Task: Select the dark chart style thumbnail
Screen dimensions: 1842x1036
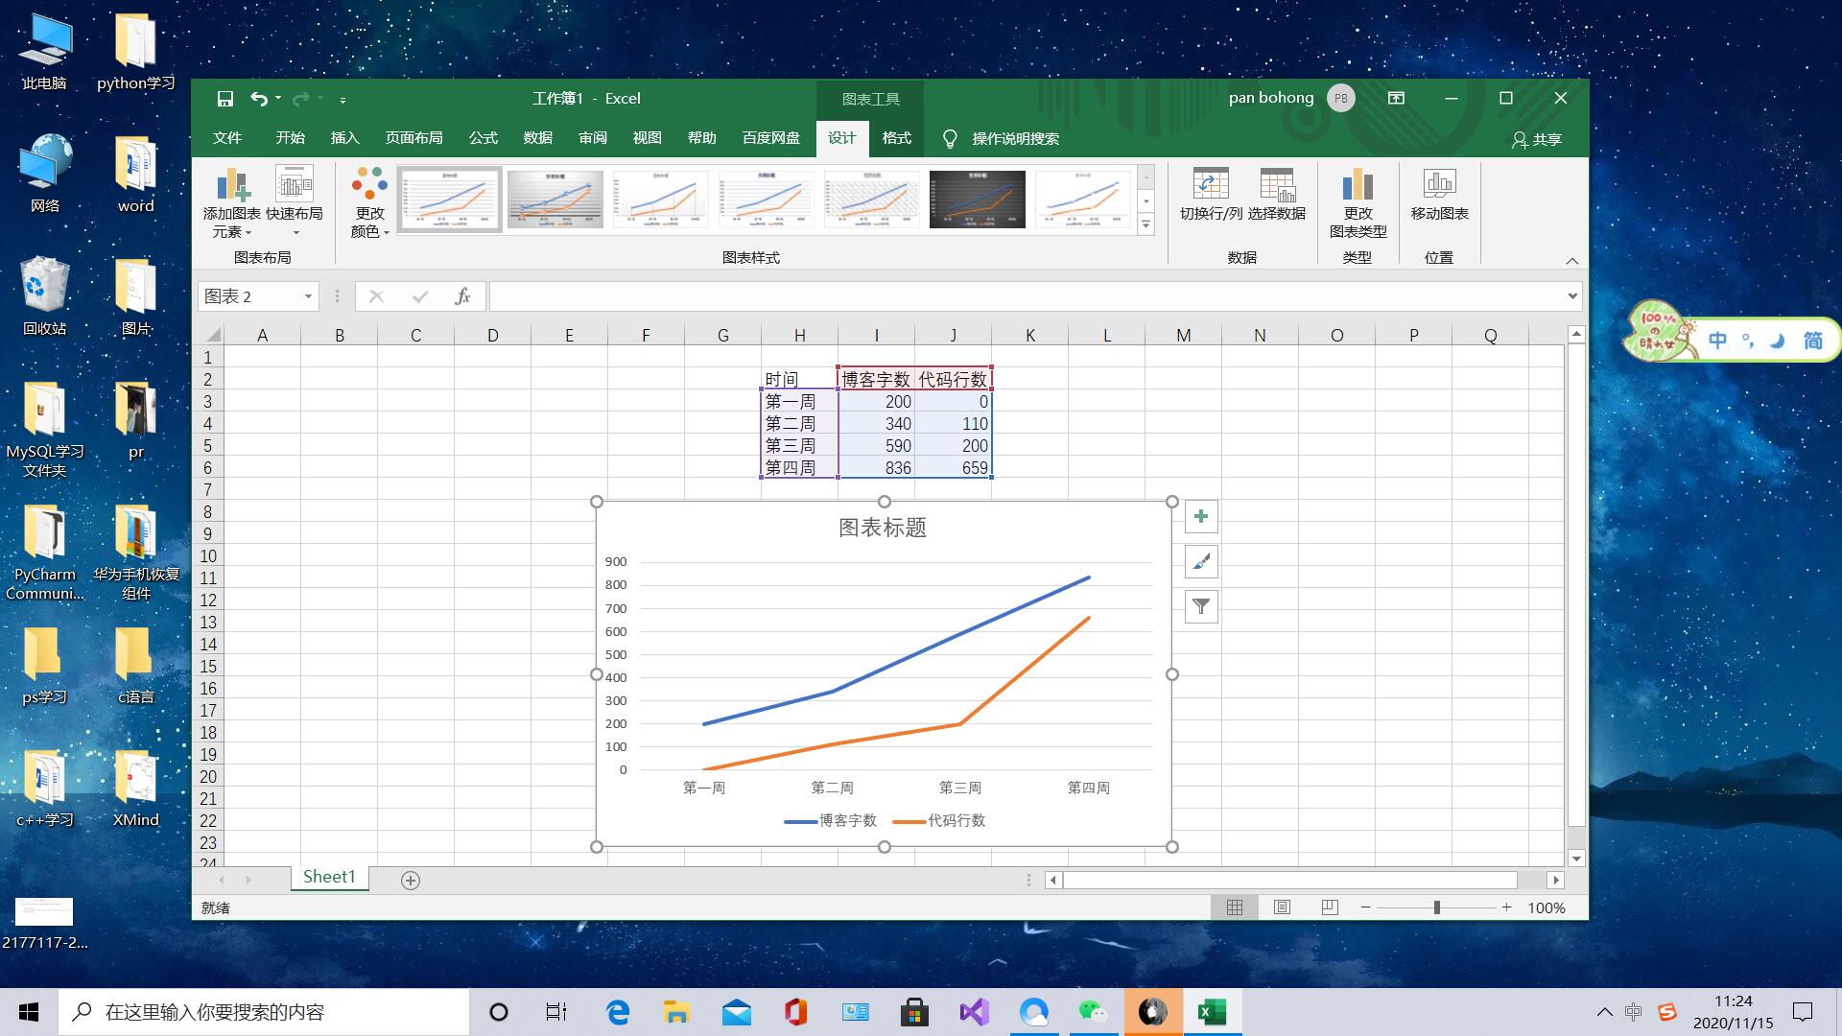Action: [x=977, y=200]
